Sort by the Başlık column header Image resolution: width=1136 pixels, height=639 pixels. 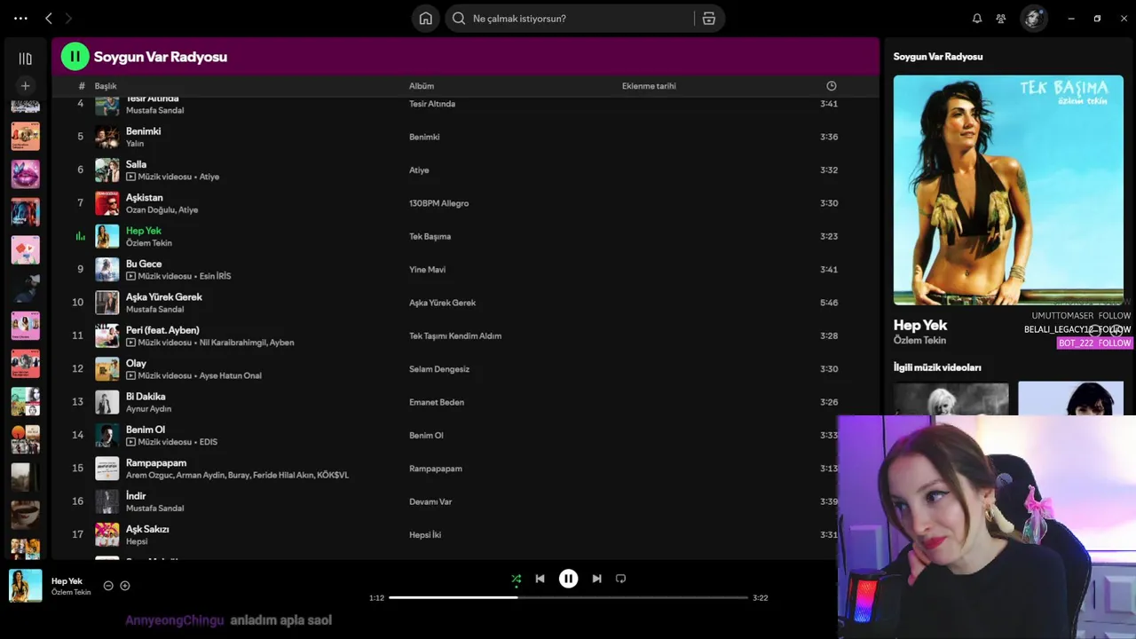point(106,86)
